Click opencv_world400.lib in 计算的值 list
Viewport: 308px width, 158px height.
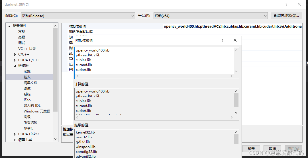[93, 91]
